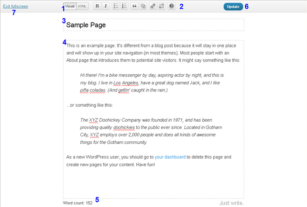Image resolution: width=307 pixels, height=207 pixels.
Task: Click the Exit fullscreen link
Action: pos(15,7)
